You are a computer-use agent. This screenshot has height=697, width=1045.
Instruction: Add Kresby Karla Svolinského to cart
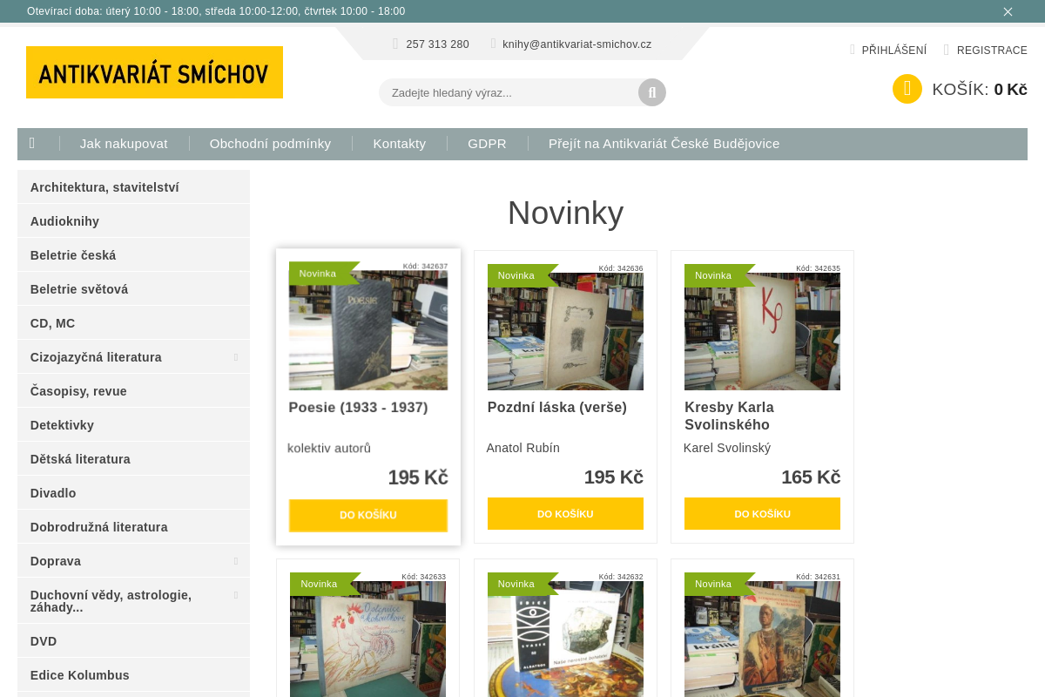click(762, 514)
